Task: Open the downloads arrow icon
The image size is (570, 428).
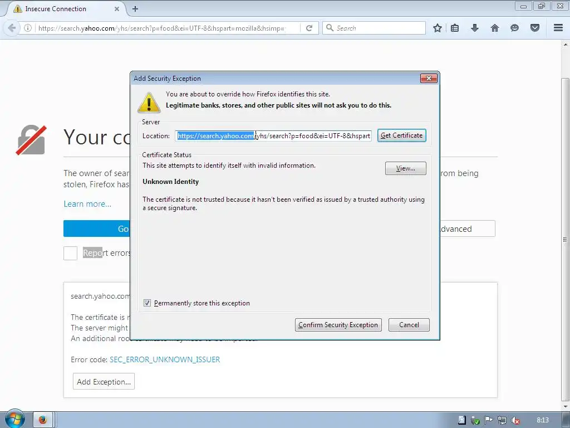Action: click(475, 28)
